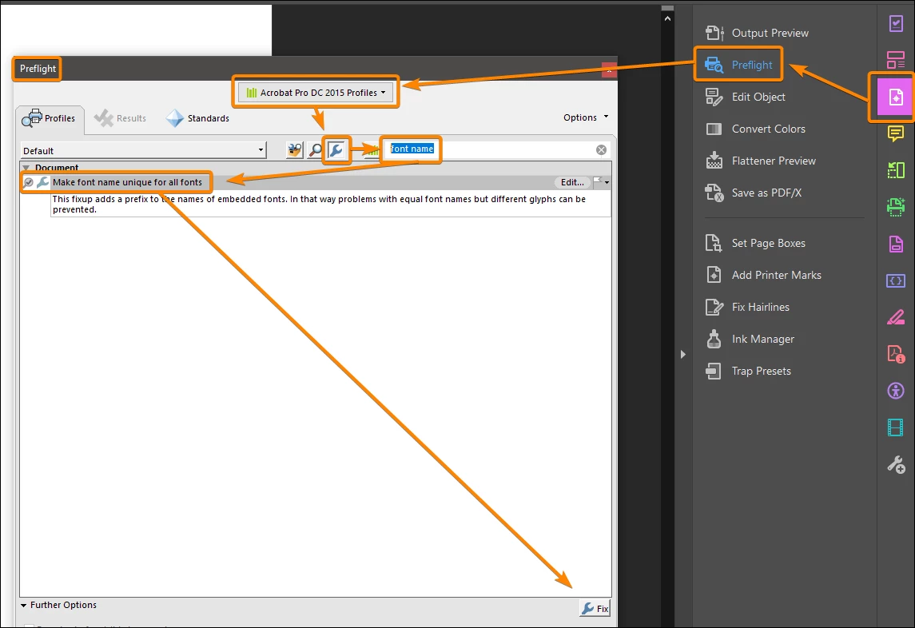This screenshot has height=628, width=915.
Task: Click the fixup description text
Action: point(319,205)
